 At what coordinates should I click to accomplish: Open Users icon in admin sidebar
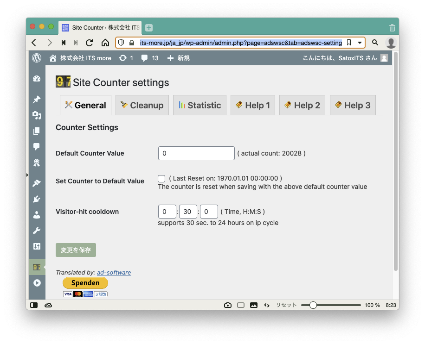(37, 215)
